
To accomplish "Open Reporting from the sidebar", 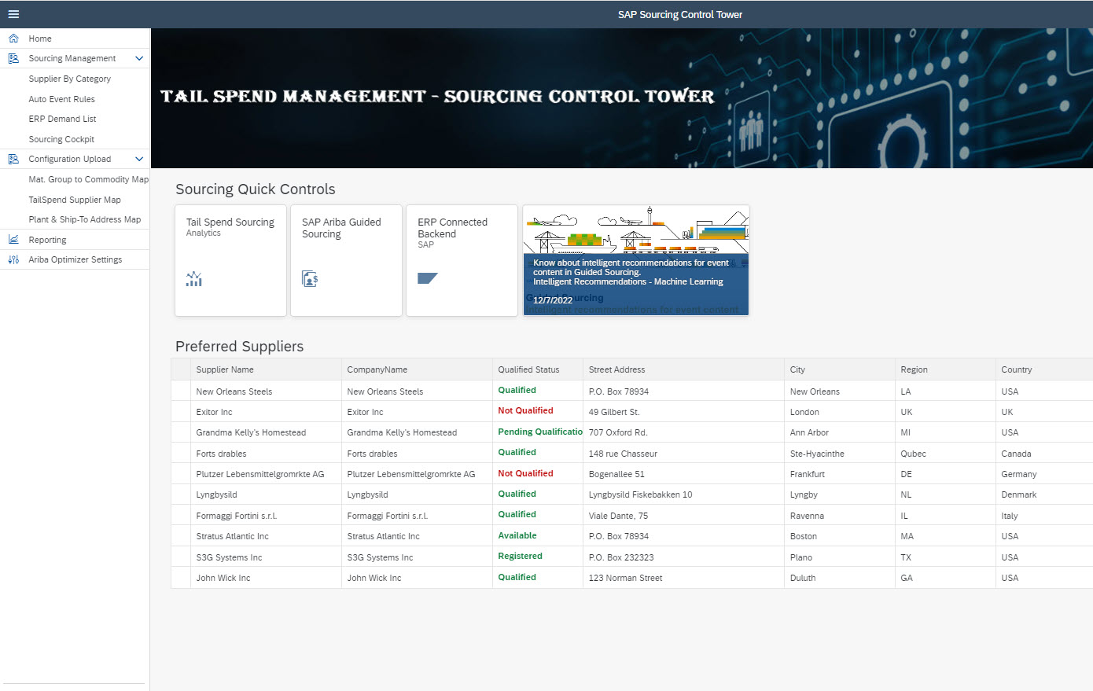I will tap(47, 240).
